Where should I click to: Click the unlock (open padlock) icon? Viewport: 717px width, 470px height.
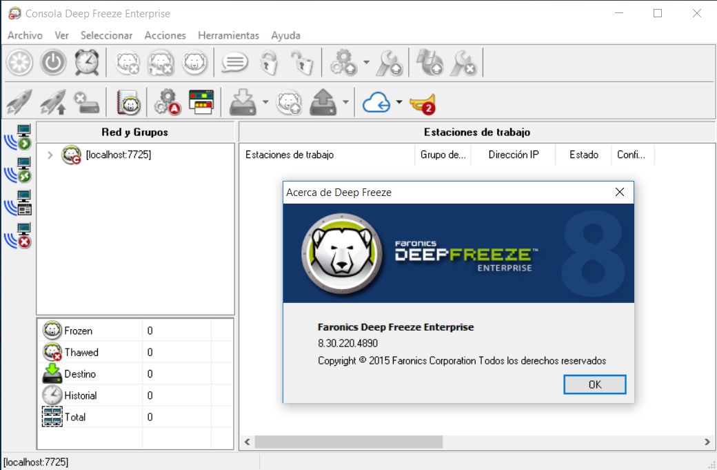coord(301,62)
